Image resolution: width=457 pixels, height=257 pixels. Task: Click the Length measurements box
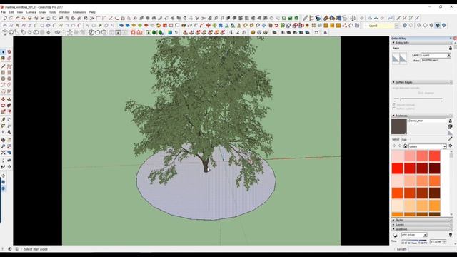432,249
